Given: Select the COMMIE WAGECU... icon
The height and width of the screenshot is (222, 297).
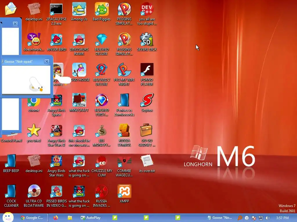Looking at the screenshot, I should point(124,161).
